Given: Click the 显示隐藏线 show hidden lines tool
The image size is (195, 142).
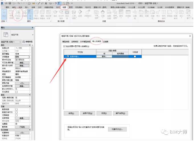Looking at the screenshot, I should [36, 14].
